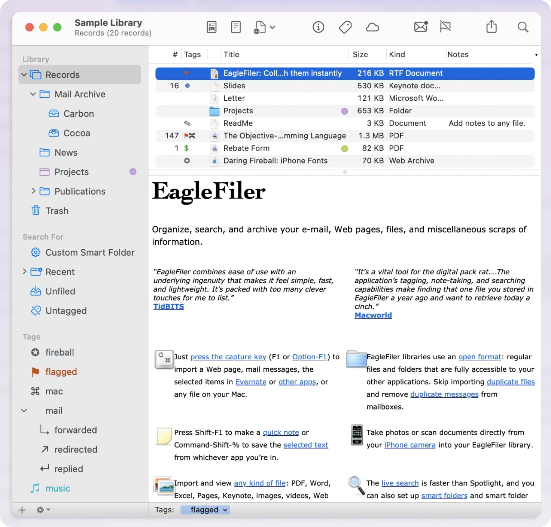The image size is (551, 527).
Task: Click the email import icon
Action: 420,27
